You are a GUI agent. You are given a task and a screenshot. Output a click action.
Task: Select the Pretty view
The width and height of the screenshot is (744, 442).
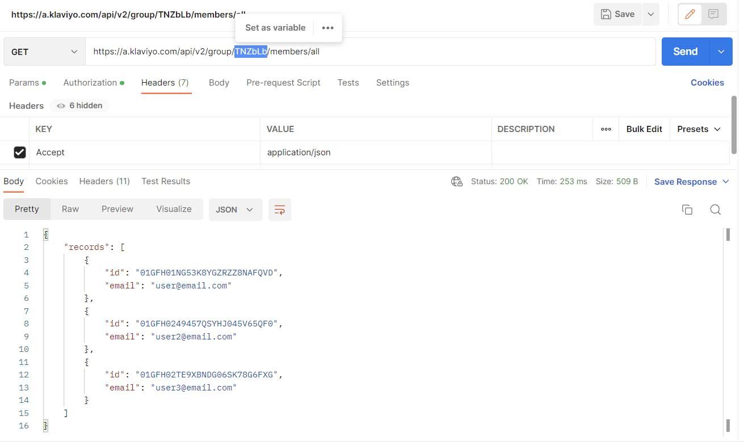coord(27,209)
